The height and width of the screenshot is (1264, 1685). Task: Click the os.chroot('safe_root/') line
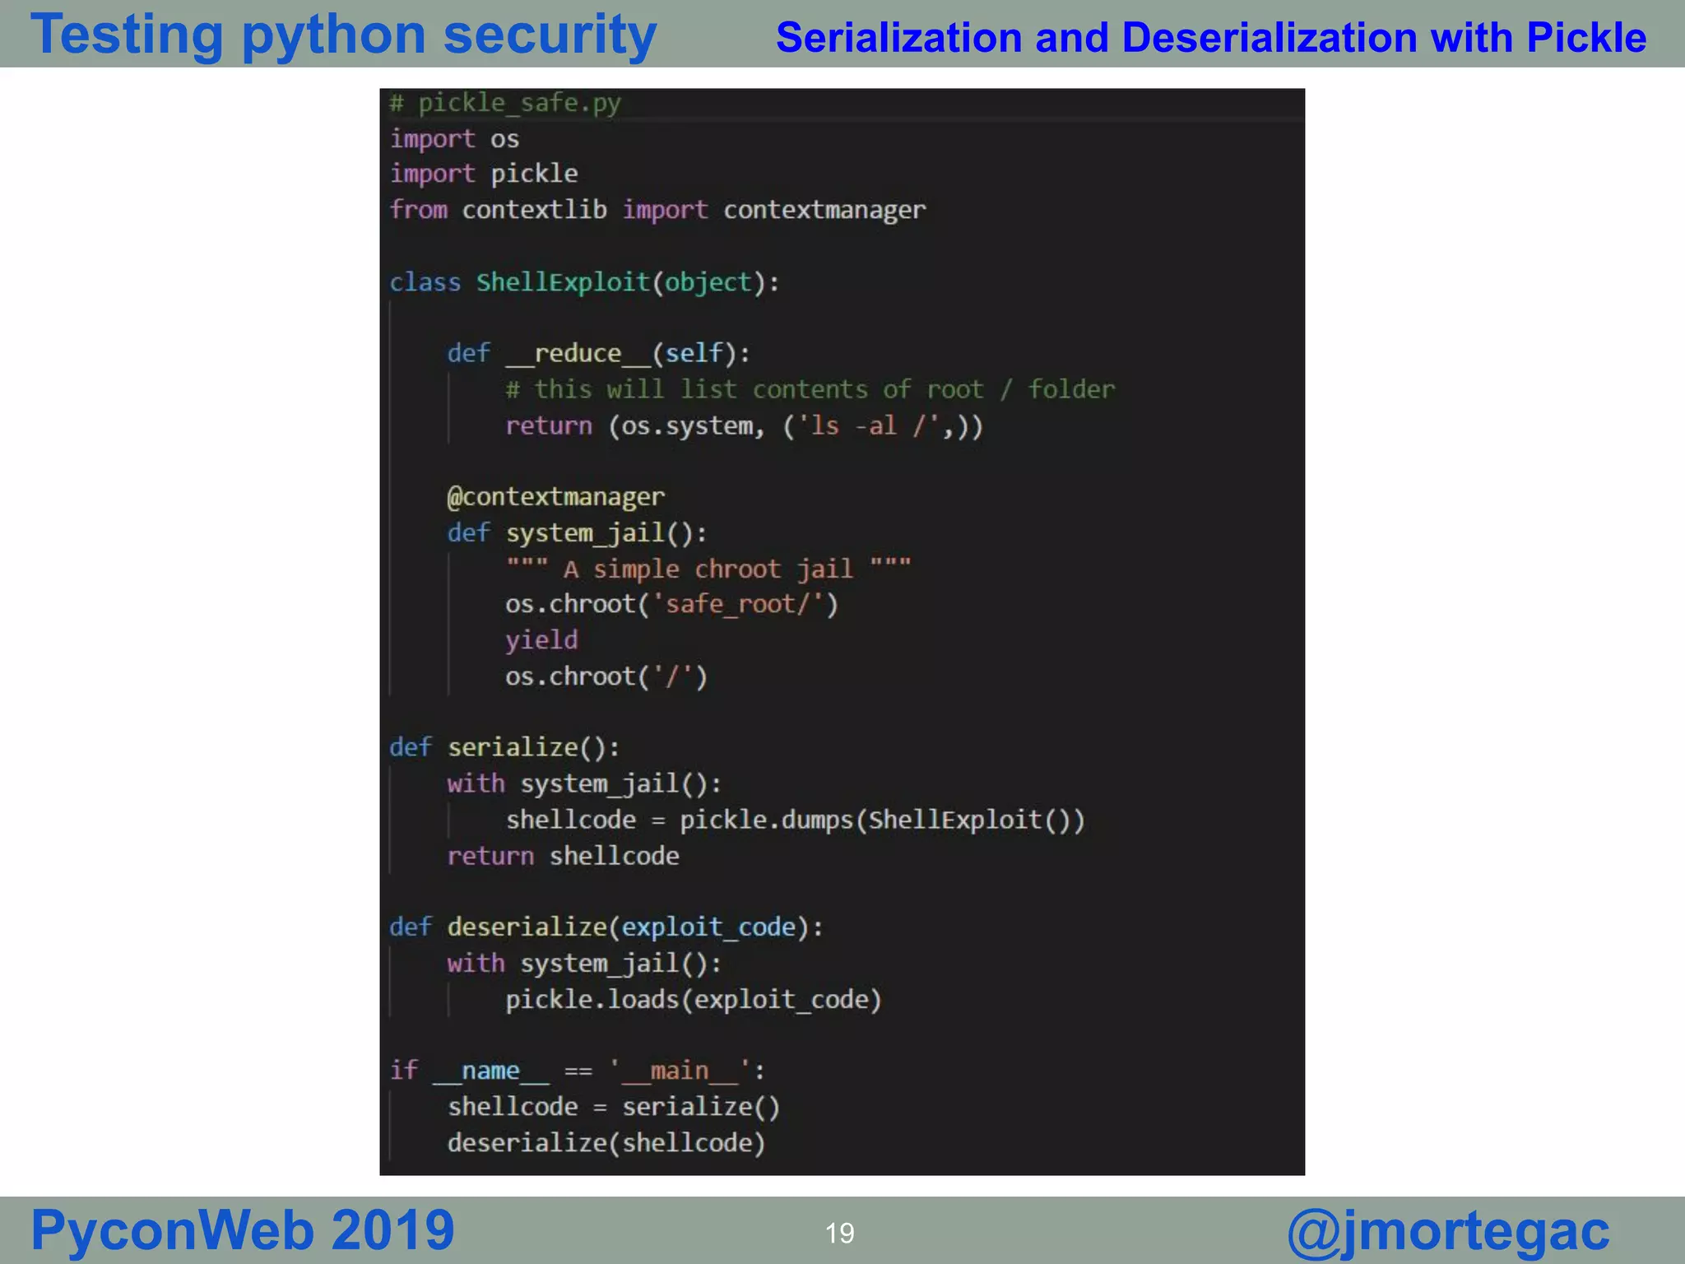[671, 605]
